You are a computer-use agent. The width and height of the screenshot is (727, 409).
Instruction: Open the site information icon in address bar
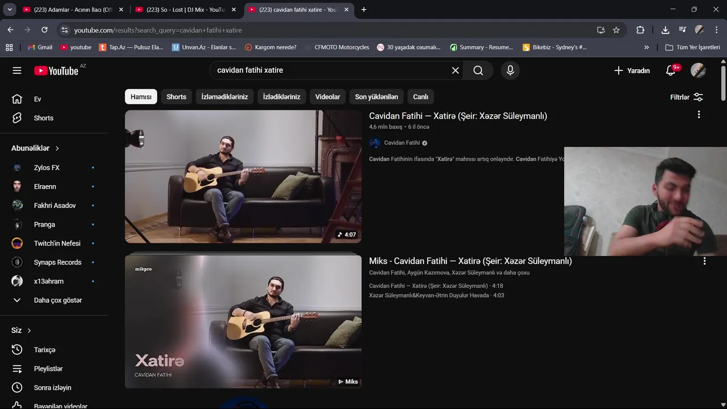64,30
